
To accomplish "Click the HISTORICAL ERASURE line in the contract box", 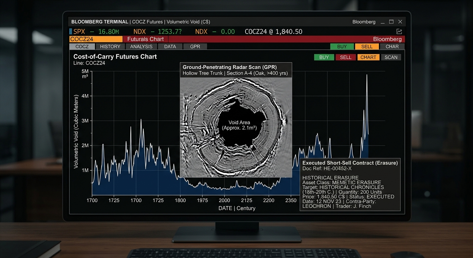I will coord(331,178).
